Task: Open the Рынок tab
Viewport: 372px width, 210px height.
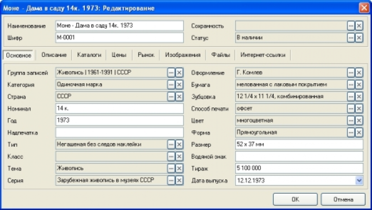Action: tap(146, 55)
